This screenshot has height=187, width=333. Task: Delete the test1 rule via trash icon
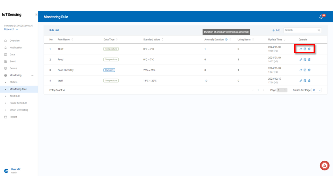pyautogui.click(x=309, y=81)
